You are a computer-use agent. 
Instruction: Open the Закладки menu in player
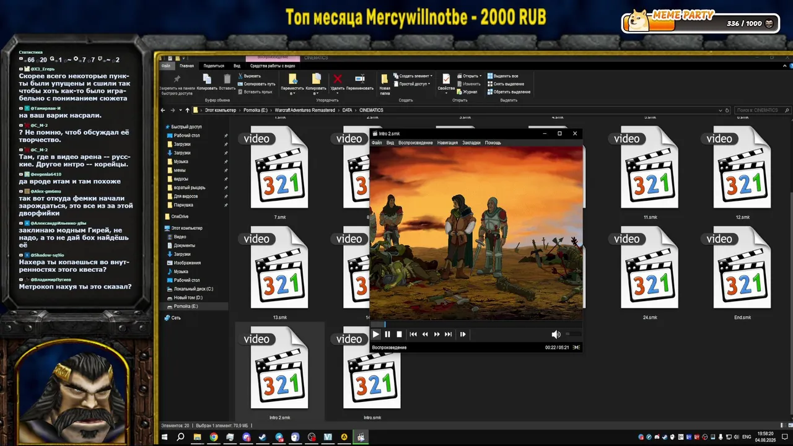pyautogui.click(x=471, y=142)
